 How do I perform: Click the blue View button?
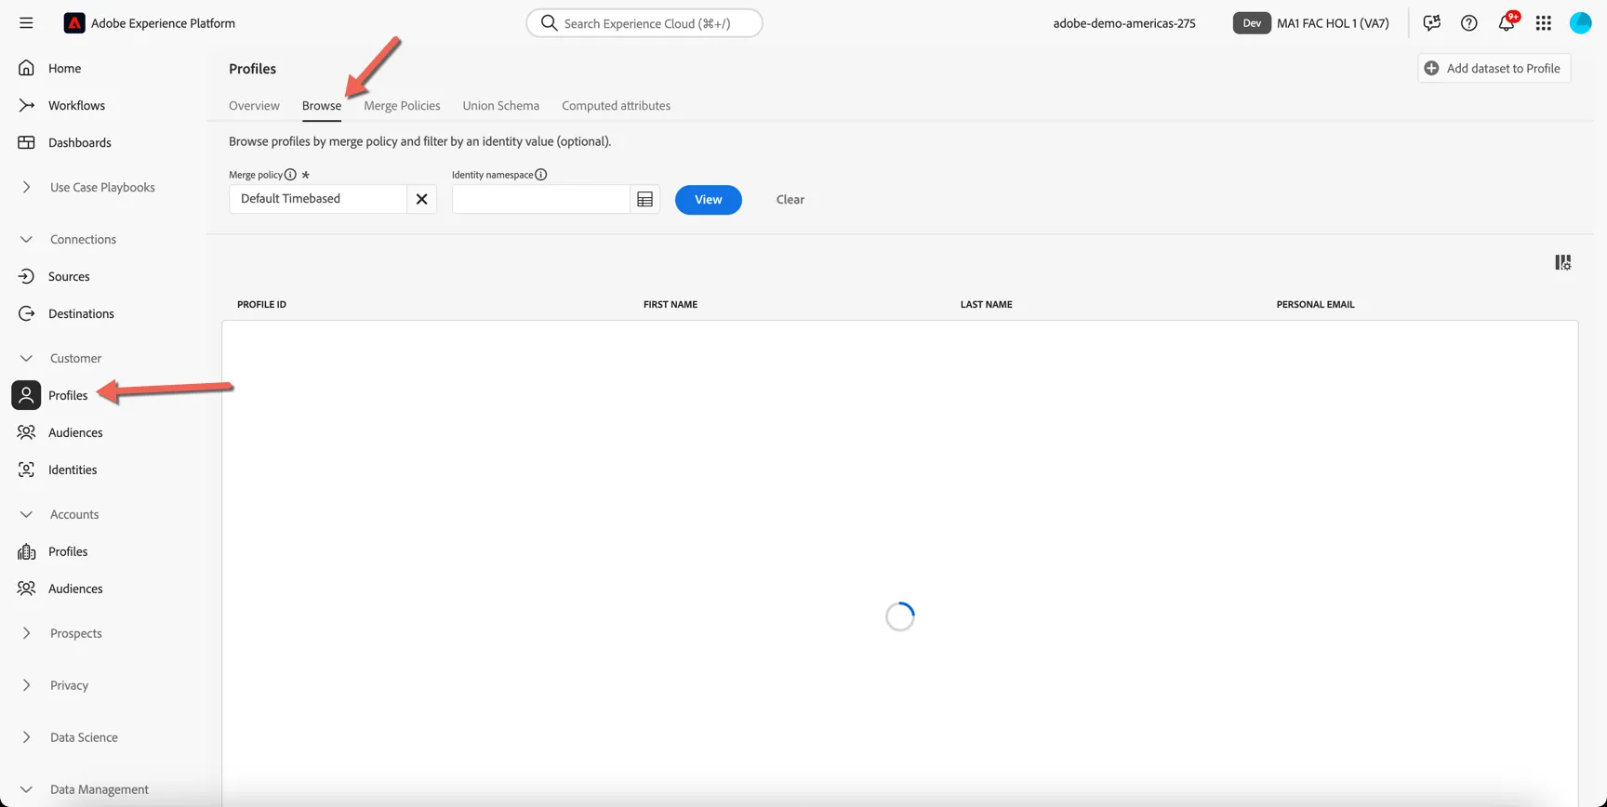point(709,199)
